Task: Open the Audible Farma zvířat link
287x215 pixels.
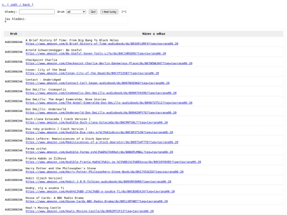Action: pyautogui.click(x=99, y=152)
